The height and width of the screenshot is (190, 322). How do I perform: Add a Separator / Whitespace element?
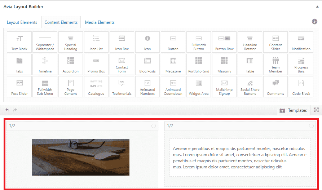click(45, 42)
